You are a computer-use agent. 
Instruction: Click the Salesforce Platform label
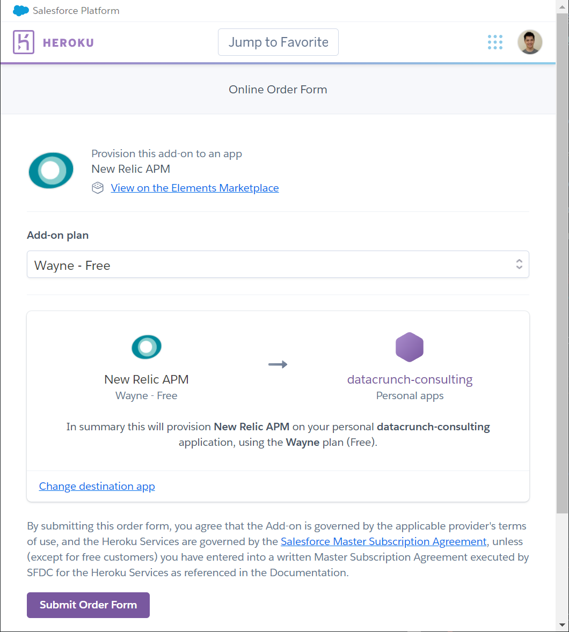click(x=76, y=11)
